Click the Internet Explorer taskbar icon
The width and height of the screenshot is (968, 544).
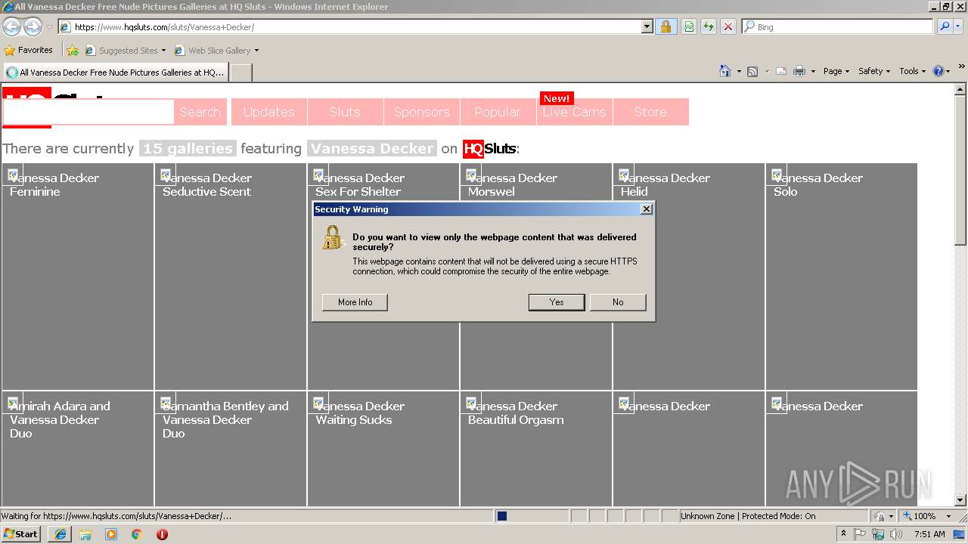coord(60,534)
